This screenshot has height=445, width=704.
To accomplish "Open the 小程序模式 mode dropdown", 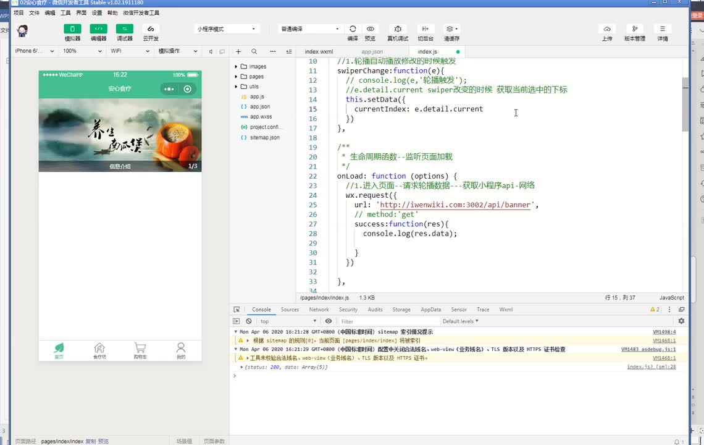I will [x=226, y=29].
